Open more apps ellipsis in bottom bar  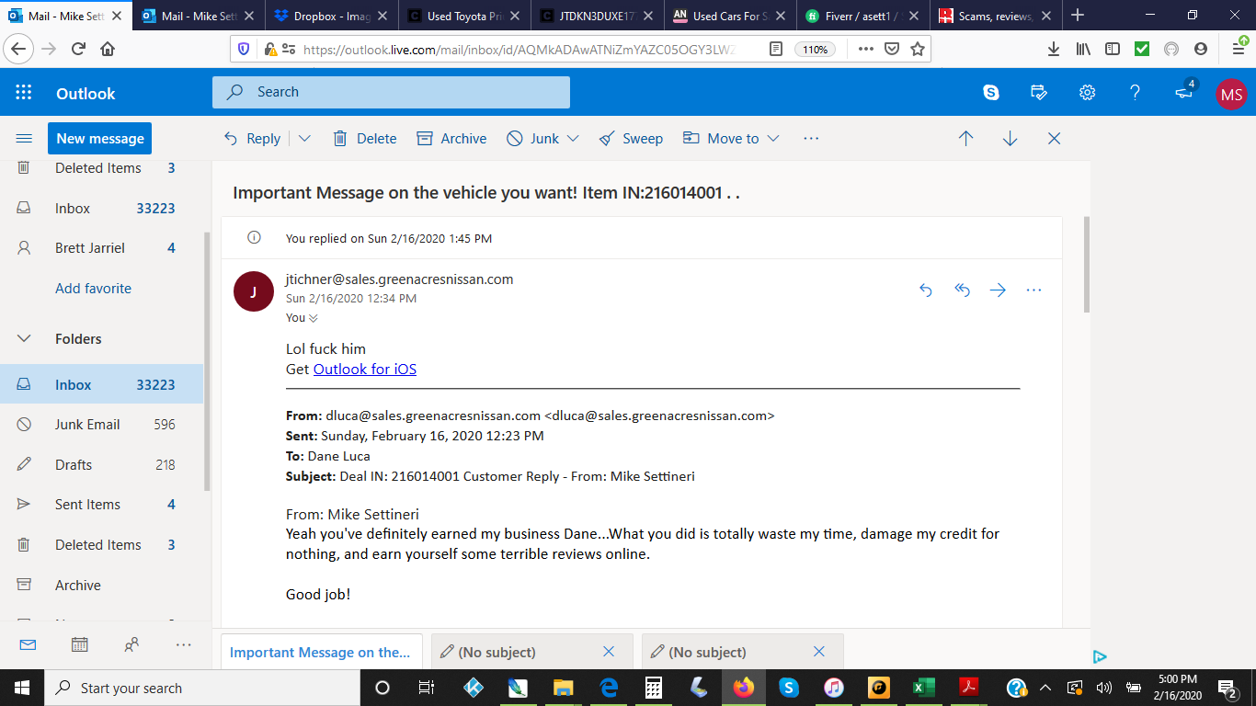(183, 644)
